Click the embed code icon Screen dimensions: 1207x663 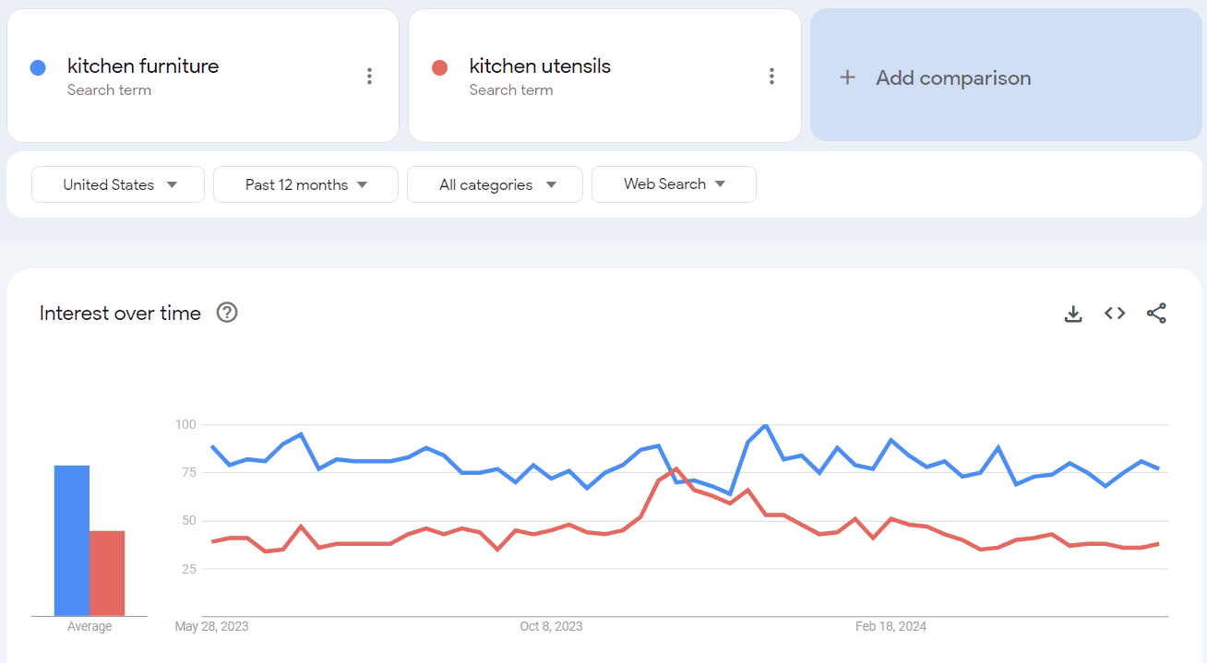point(1115,314)
